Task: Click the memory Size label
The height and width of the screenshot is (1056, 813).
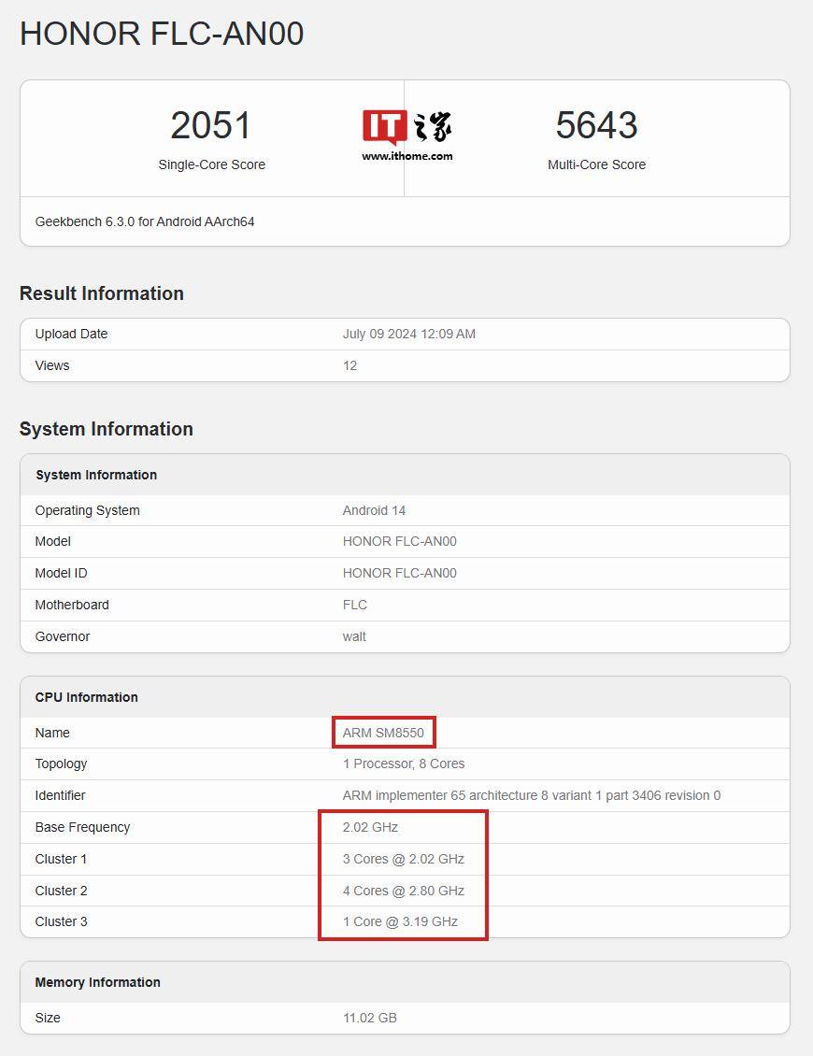Action: pyautogui.click(x=48, y=1018)
